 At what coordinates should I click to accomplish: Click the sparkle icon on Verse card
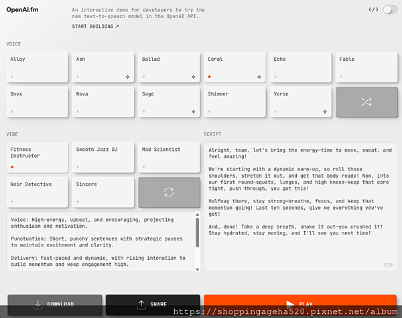click(x=325, y=112)
